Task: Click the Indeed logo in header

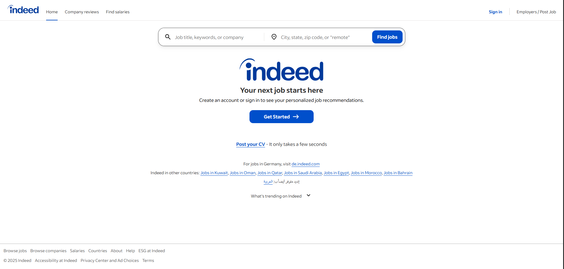Action: pos(23,10)
